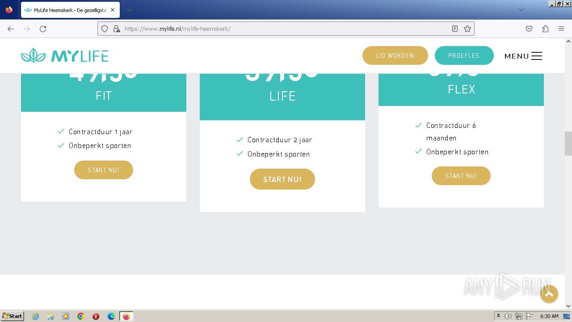Image resolution: width=572 pixels, height=322 pixels.
Task: Click START NU! under FIT plan
Action: (104, 170)
